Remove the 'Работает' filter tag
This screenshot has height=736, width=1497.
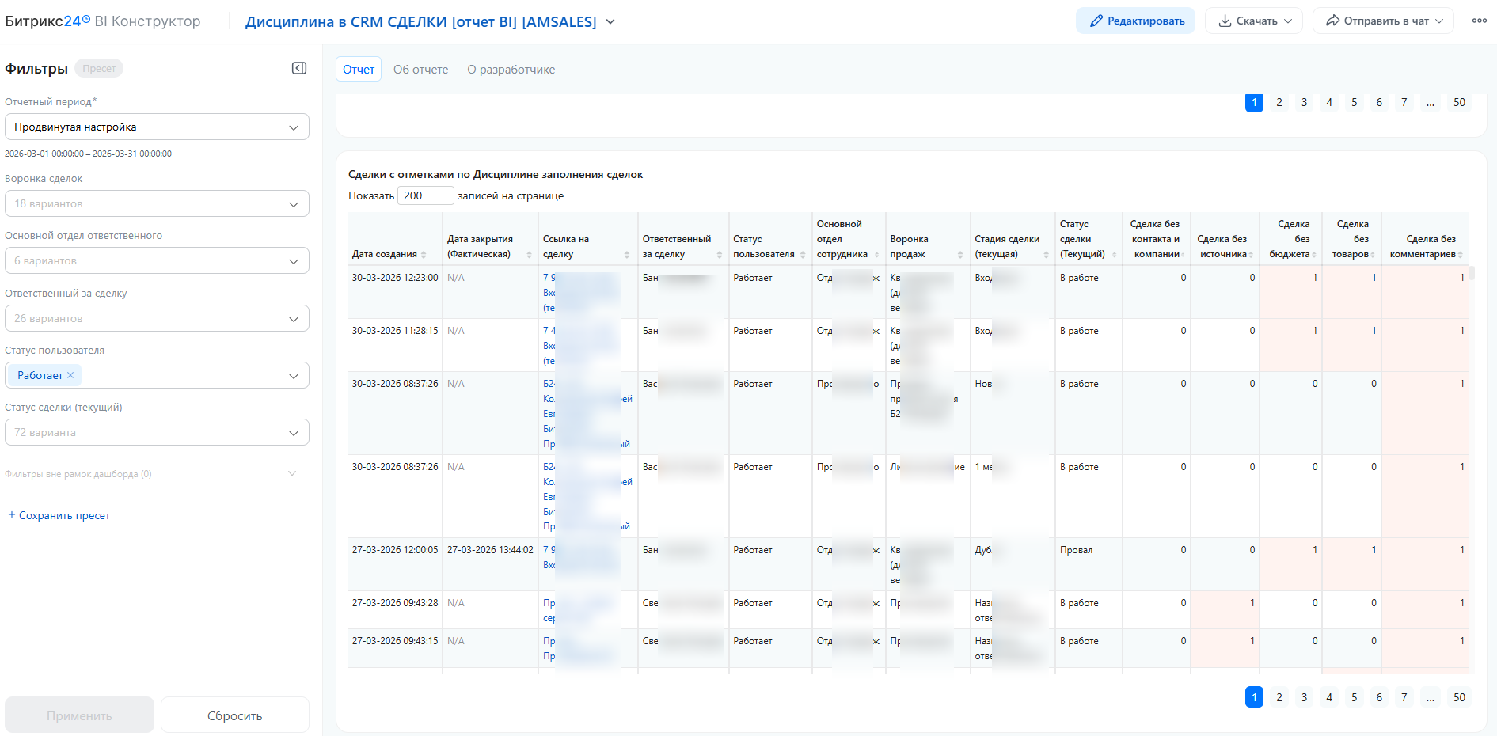(70, 375)
